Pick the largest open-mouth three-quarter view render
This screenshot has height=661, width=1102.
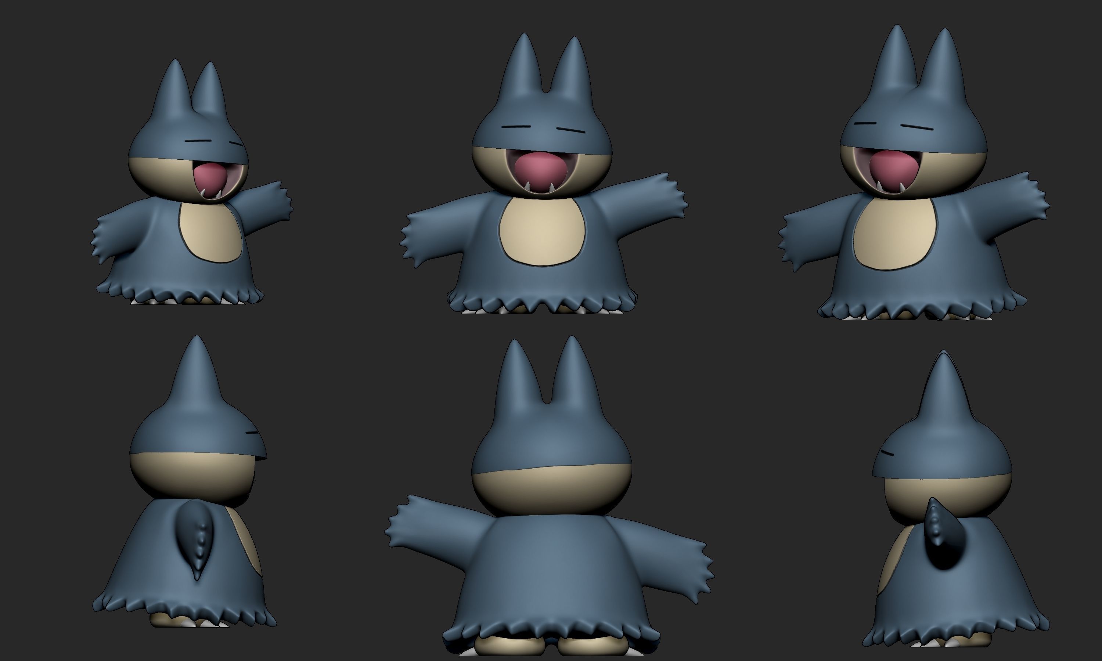tap(914, 172)
